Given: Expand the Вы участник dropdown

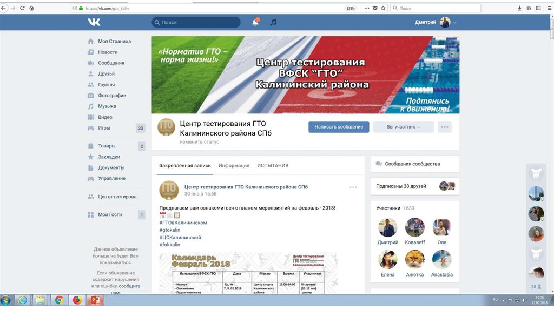Looking at the screenshot, I should coord(403,127).
